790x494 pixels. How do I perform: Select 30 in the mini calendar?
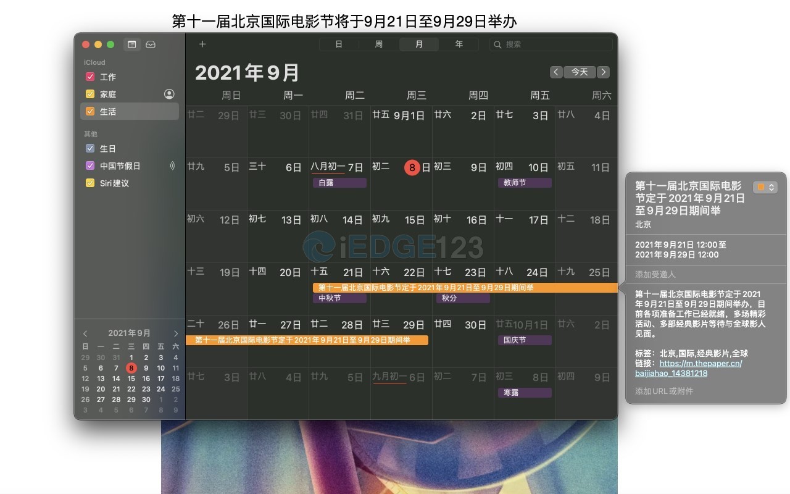[146, 400]
